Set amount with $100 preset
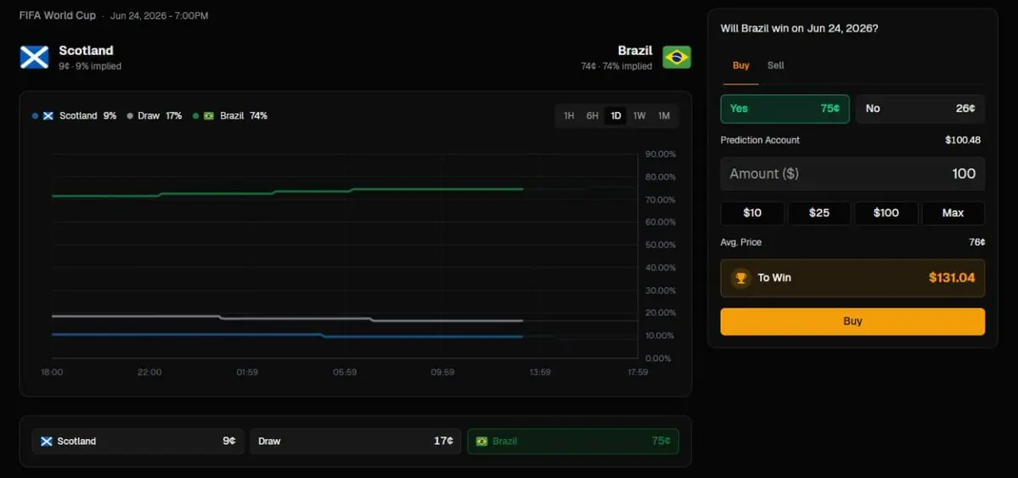The height and width of the screenshot is (478, 1018). pyautogui.click(x=886, y=213)
